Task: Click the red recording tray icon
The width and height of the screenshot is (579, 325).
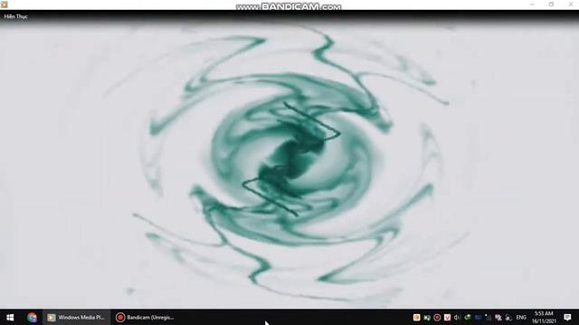Action: click(x=437, y=317)
